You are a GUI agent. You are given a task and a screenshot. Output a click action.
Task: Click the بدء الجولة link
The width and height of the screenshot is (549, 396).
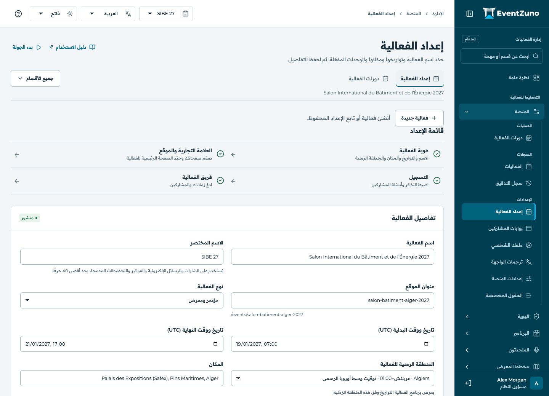(x=27, y=47)
